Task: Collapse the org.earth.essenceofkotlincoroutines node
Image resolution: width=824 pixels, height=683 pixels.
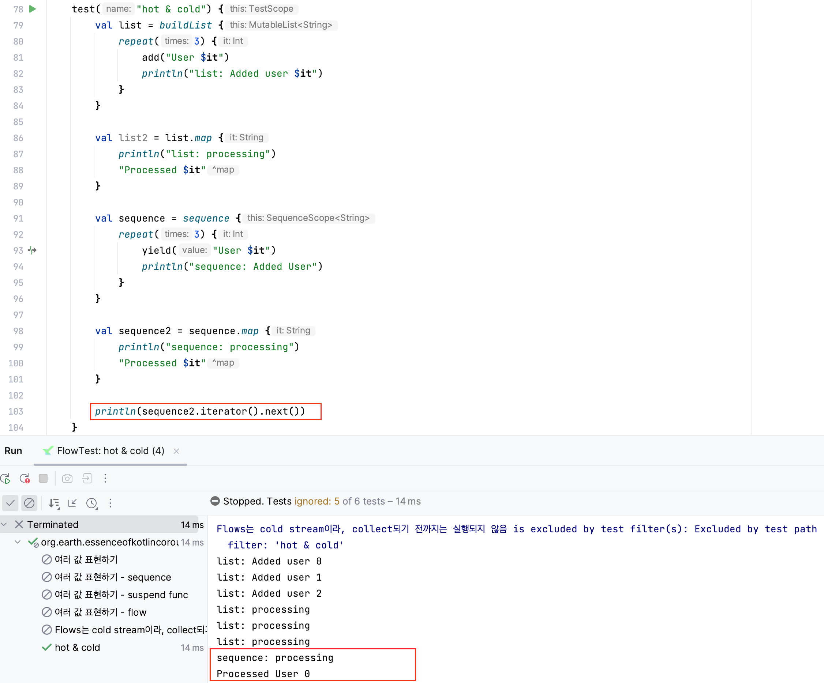Action: pos(18,542)
